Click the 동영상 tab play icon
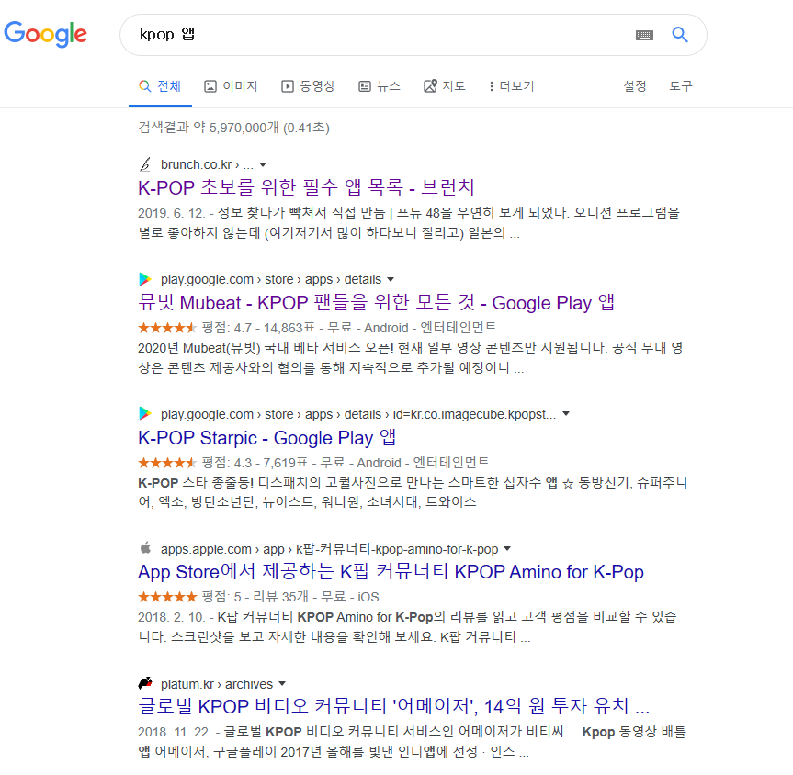The image size is (793, 775). [288, 86]
